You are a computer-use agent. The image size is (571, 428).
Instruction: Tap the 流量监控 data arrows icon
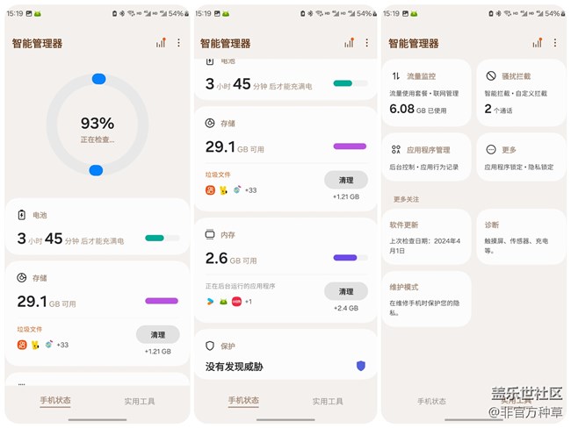tap(396, 76)
